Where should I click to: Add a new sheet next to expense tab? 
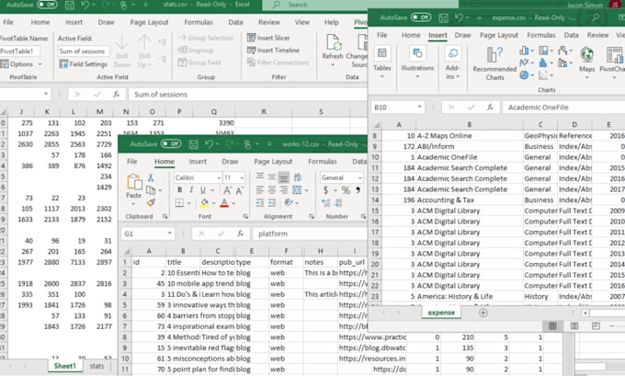483,313
